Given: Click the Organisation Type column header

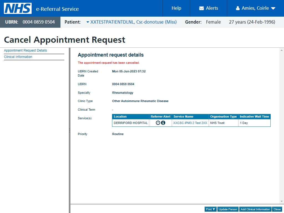Looking at the screenshot, I should pyautogui.click(x=223, y=116).
